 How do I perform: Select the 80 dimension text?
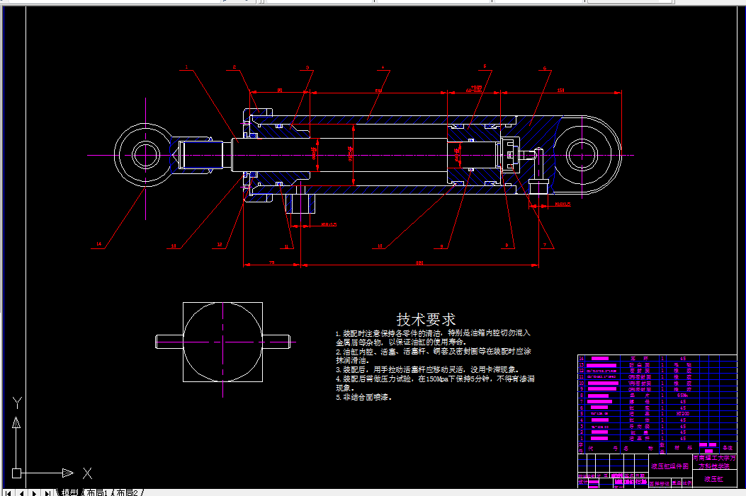[x=280, y=90]
